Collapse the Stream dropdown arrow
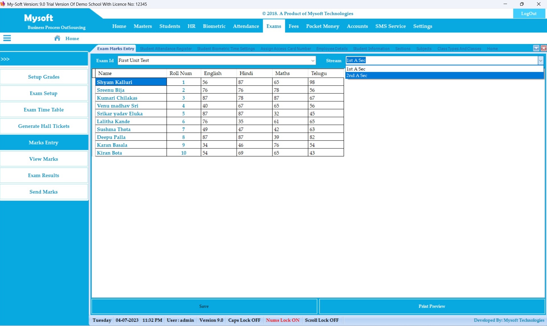The height and width of the screenshot is (326, 547). (x=540, y=61)
